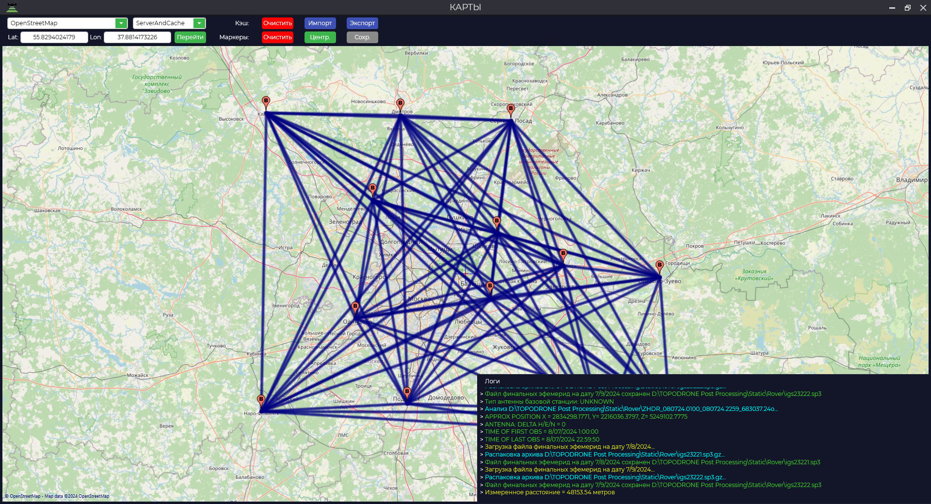Click the Домодедово label on the map
This screenshot has height=504, width=931.
click(x=446, y=398)
